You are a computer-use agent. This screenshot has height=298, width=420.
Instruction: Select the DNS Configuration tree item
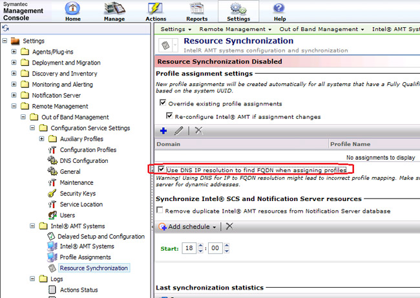click(x=84, y=160)
